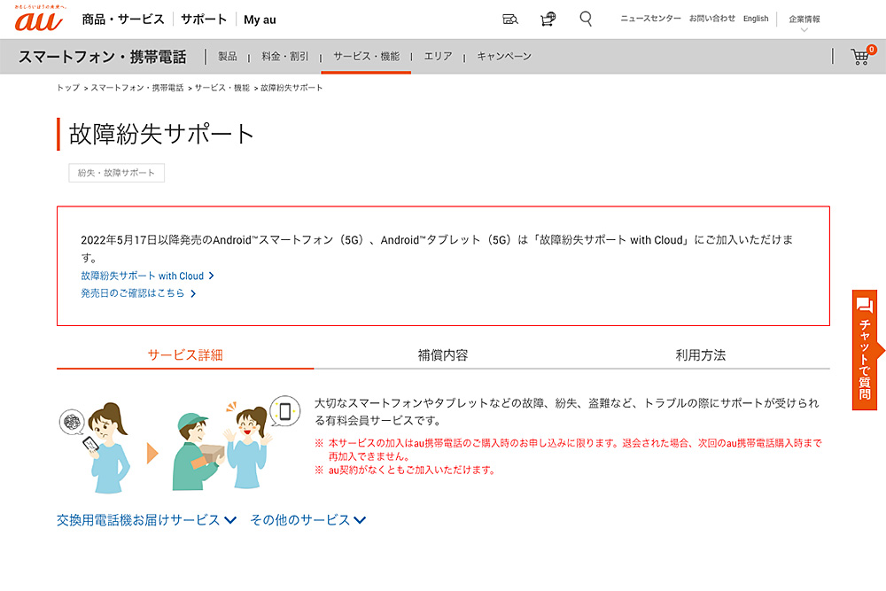Go to ニュースセンター link
886x591 pixels.
pos(650,19)
